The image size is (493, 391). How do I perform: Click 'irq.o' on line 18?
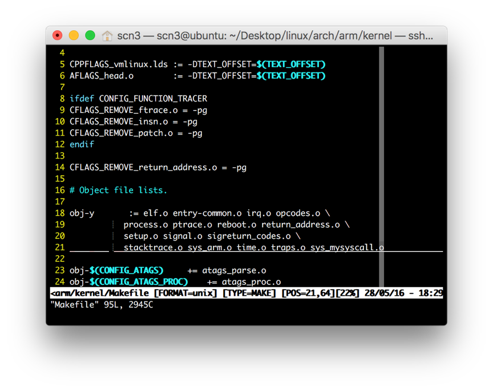(x=258, y=213)
